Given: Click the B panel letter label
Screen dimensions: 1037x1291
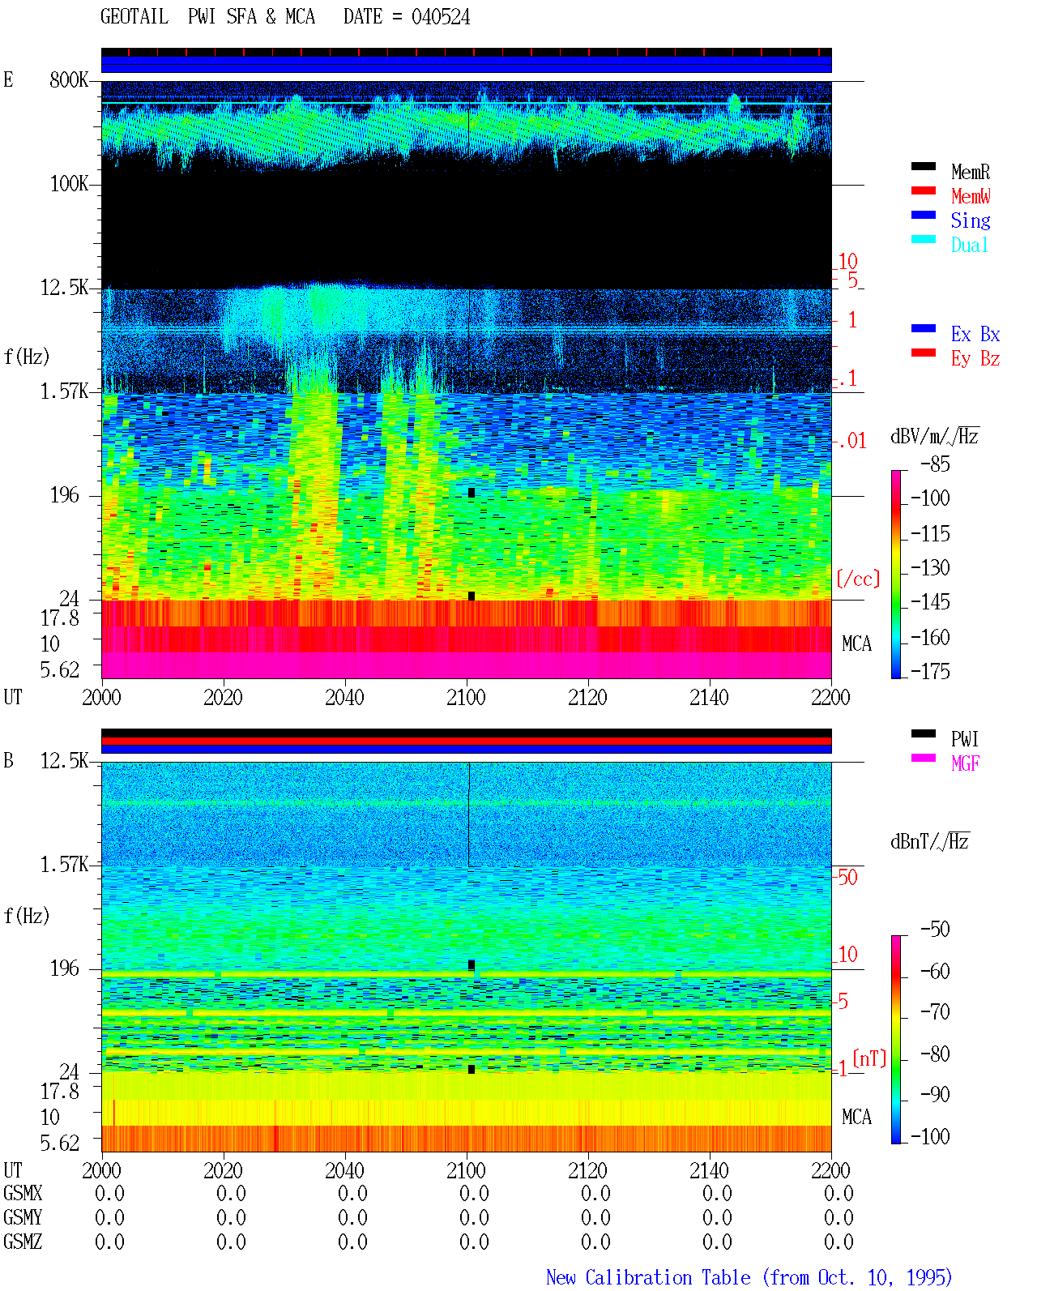Looking at the screenshot, I should [x=8, y=761].
